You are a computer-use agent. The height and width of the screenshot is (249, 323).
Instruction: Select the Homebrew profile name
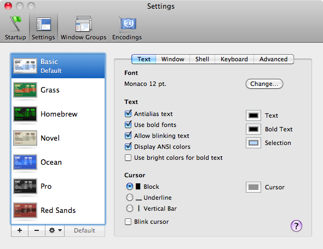pyautogui.click(x=59, y=114)
